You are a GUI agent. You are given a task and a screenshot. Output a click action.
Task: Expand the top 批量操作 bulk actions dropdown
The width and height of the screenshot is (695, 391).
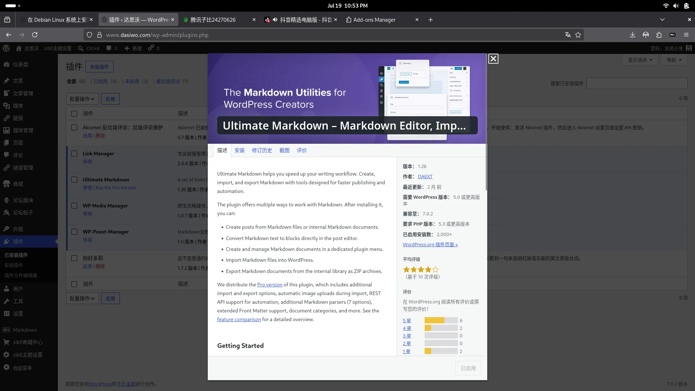click(82, 99)
